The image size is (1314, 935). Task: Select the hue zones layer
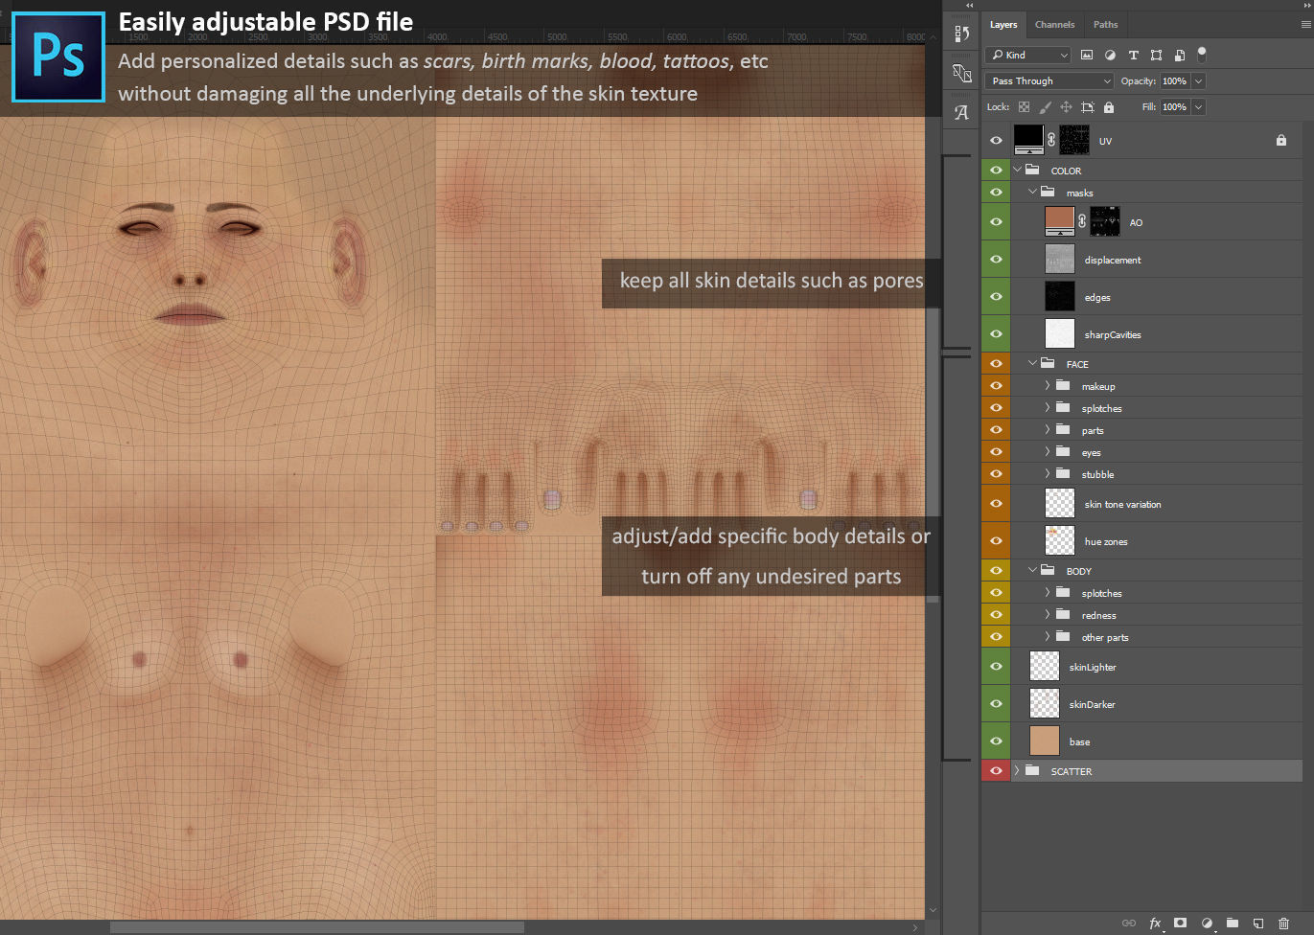click(x=1157, y=540)
